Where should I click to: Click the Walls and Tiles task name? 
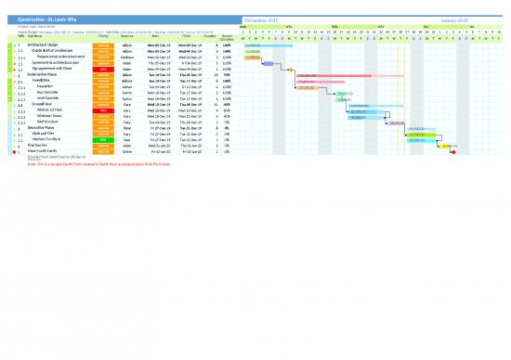(43, 134)
